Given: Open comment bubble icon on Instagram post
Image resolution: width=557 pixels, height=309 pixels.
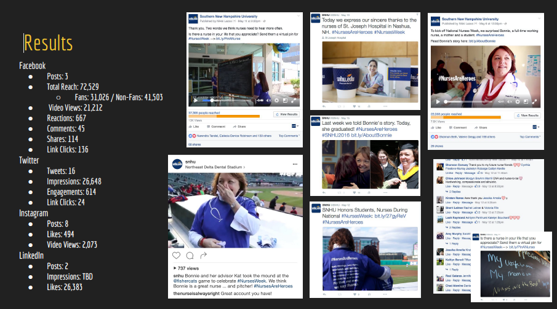Looking at the screenshot, I should click(190, 256).
